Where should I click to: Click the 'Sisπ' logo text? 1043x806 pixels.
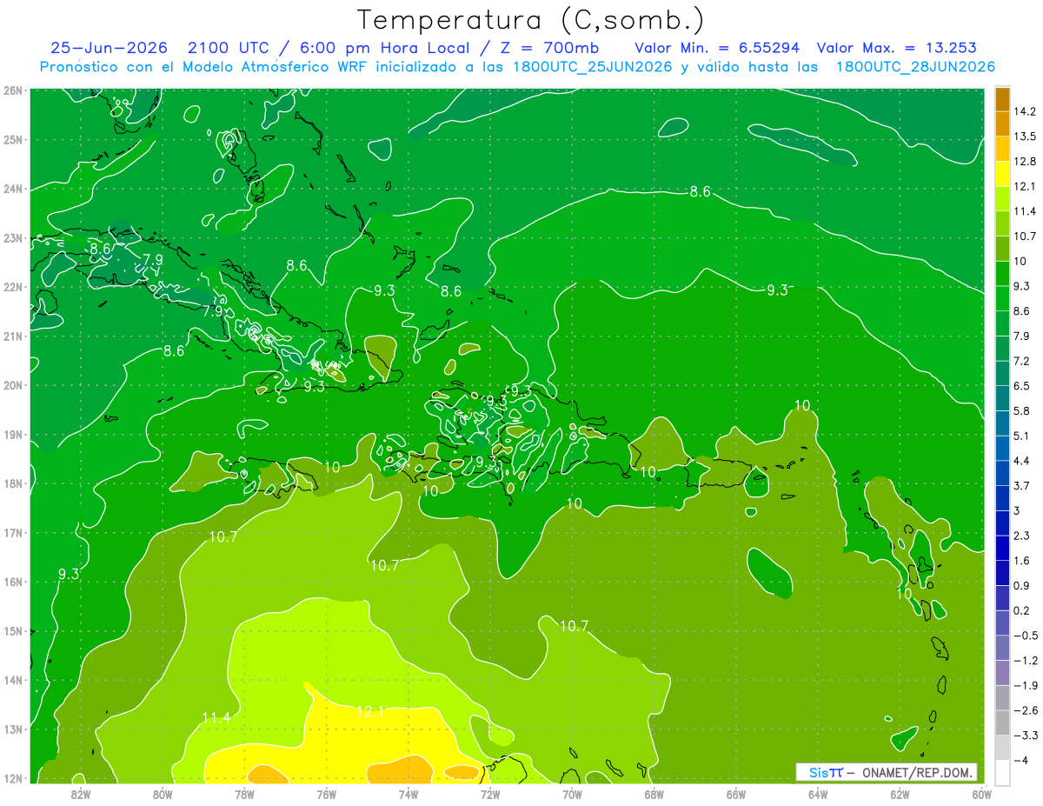tap(826, 772)
